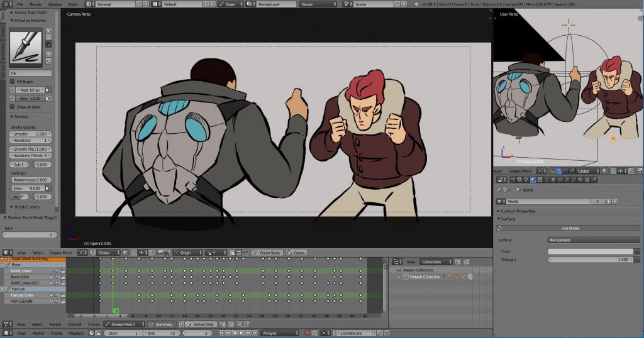644x338 pixels.
Task: Expand the Custom Properties panel
Action: (518, 211)
